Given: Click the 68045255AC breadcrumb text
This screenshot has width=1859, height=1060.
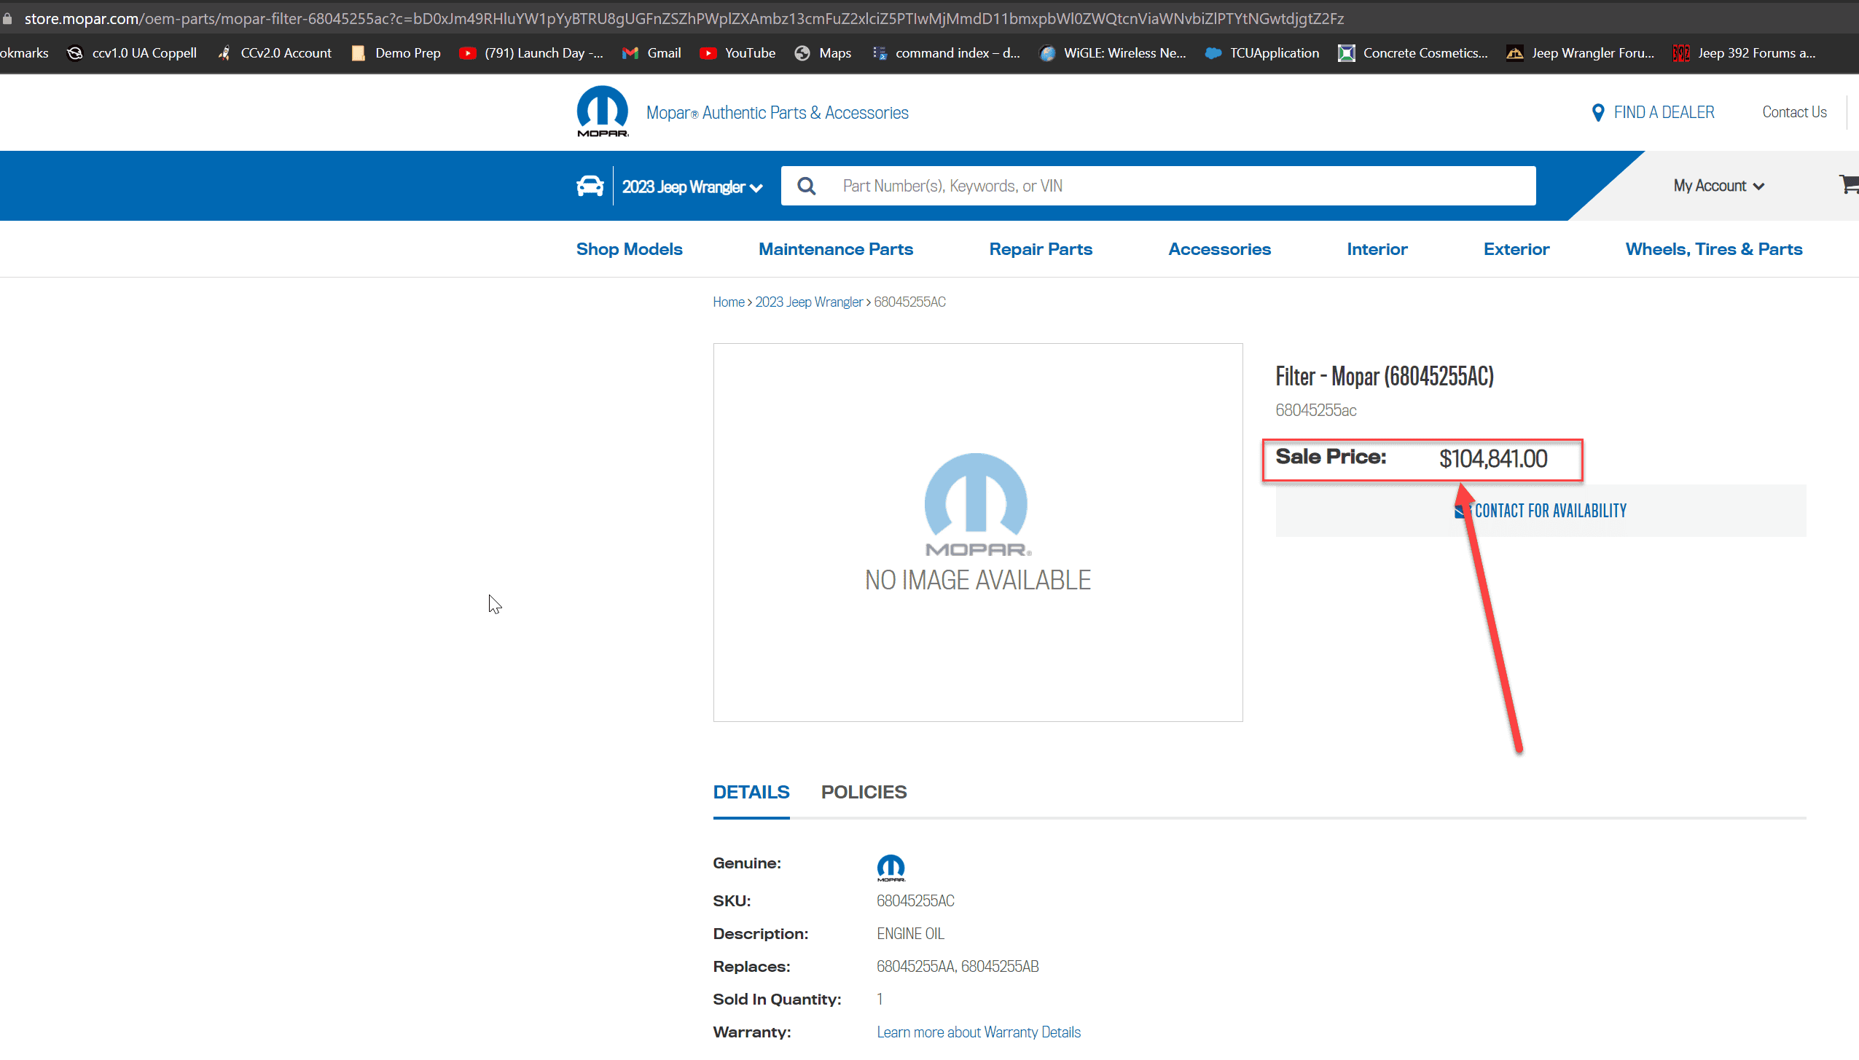Looking at the screenshot, I should tap(910, 302).
